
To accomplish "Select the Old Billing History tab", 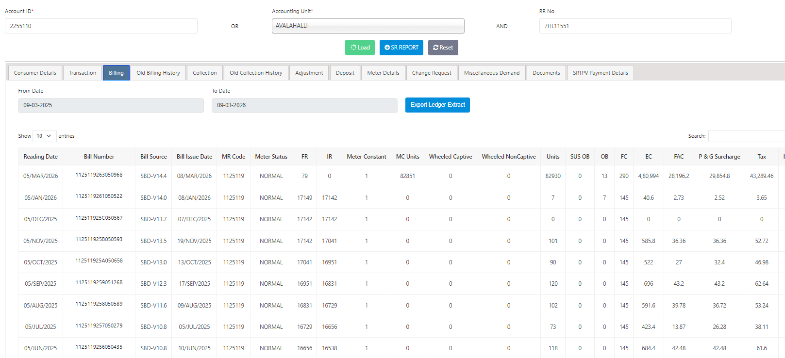I will [158, 73].
